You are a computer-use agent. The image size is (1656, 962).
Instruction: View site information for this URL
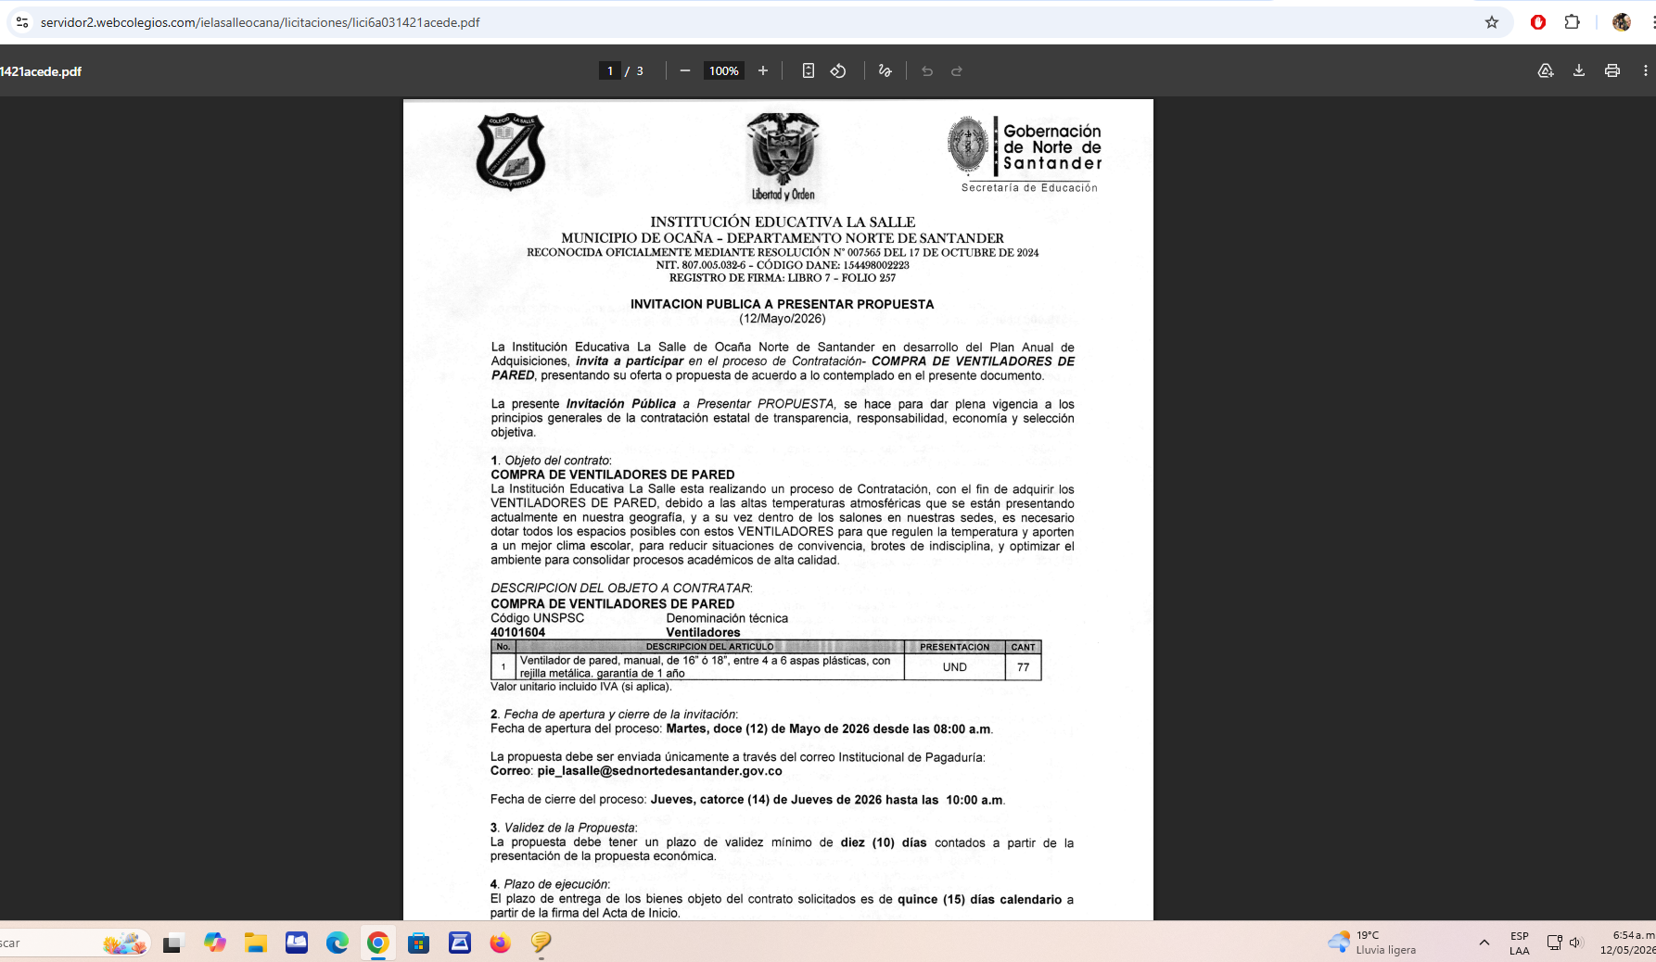click(22, 22)
